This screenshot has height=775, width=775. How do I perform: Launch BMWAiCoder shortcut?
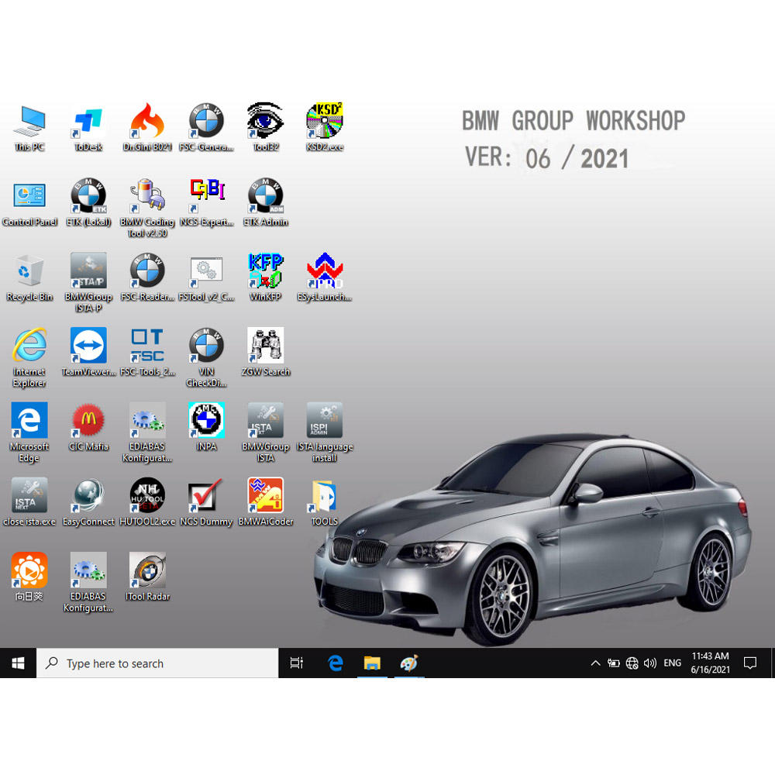pos(265,501)
